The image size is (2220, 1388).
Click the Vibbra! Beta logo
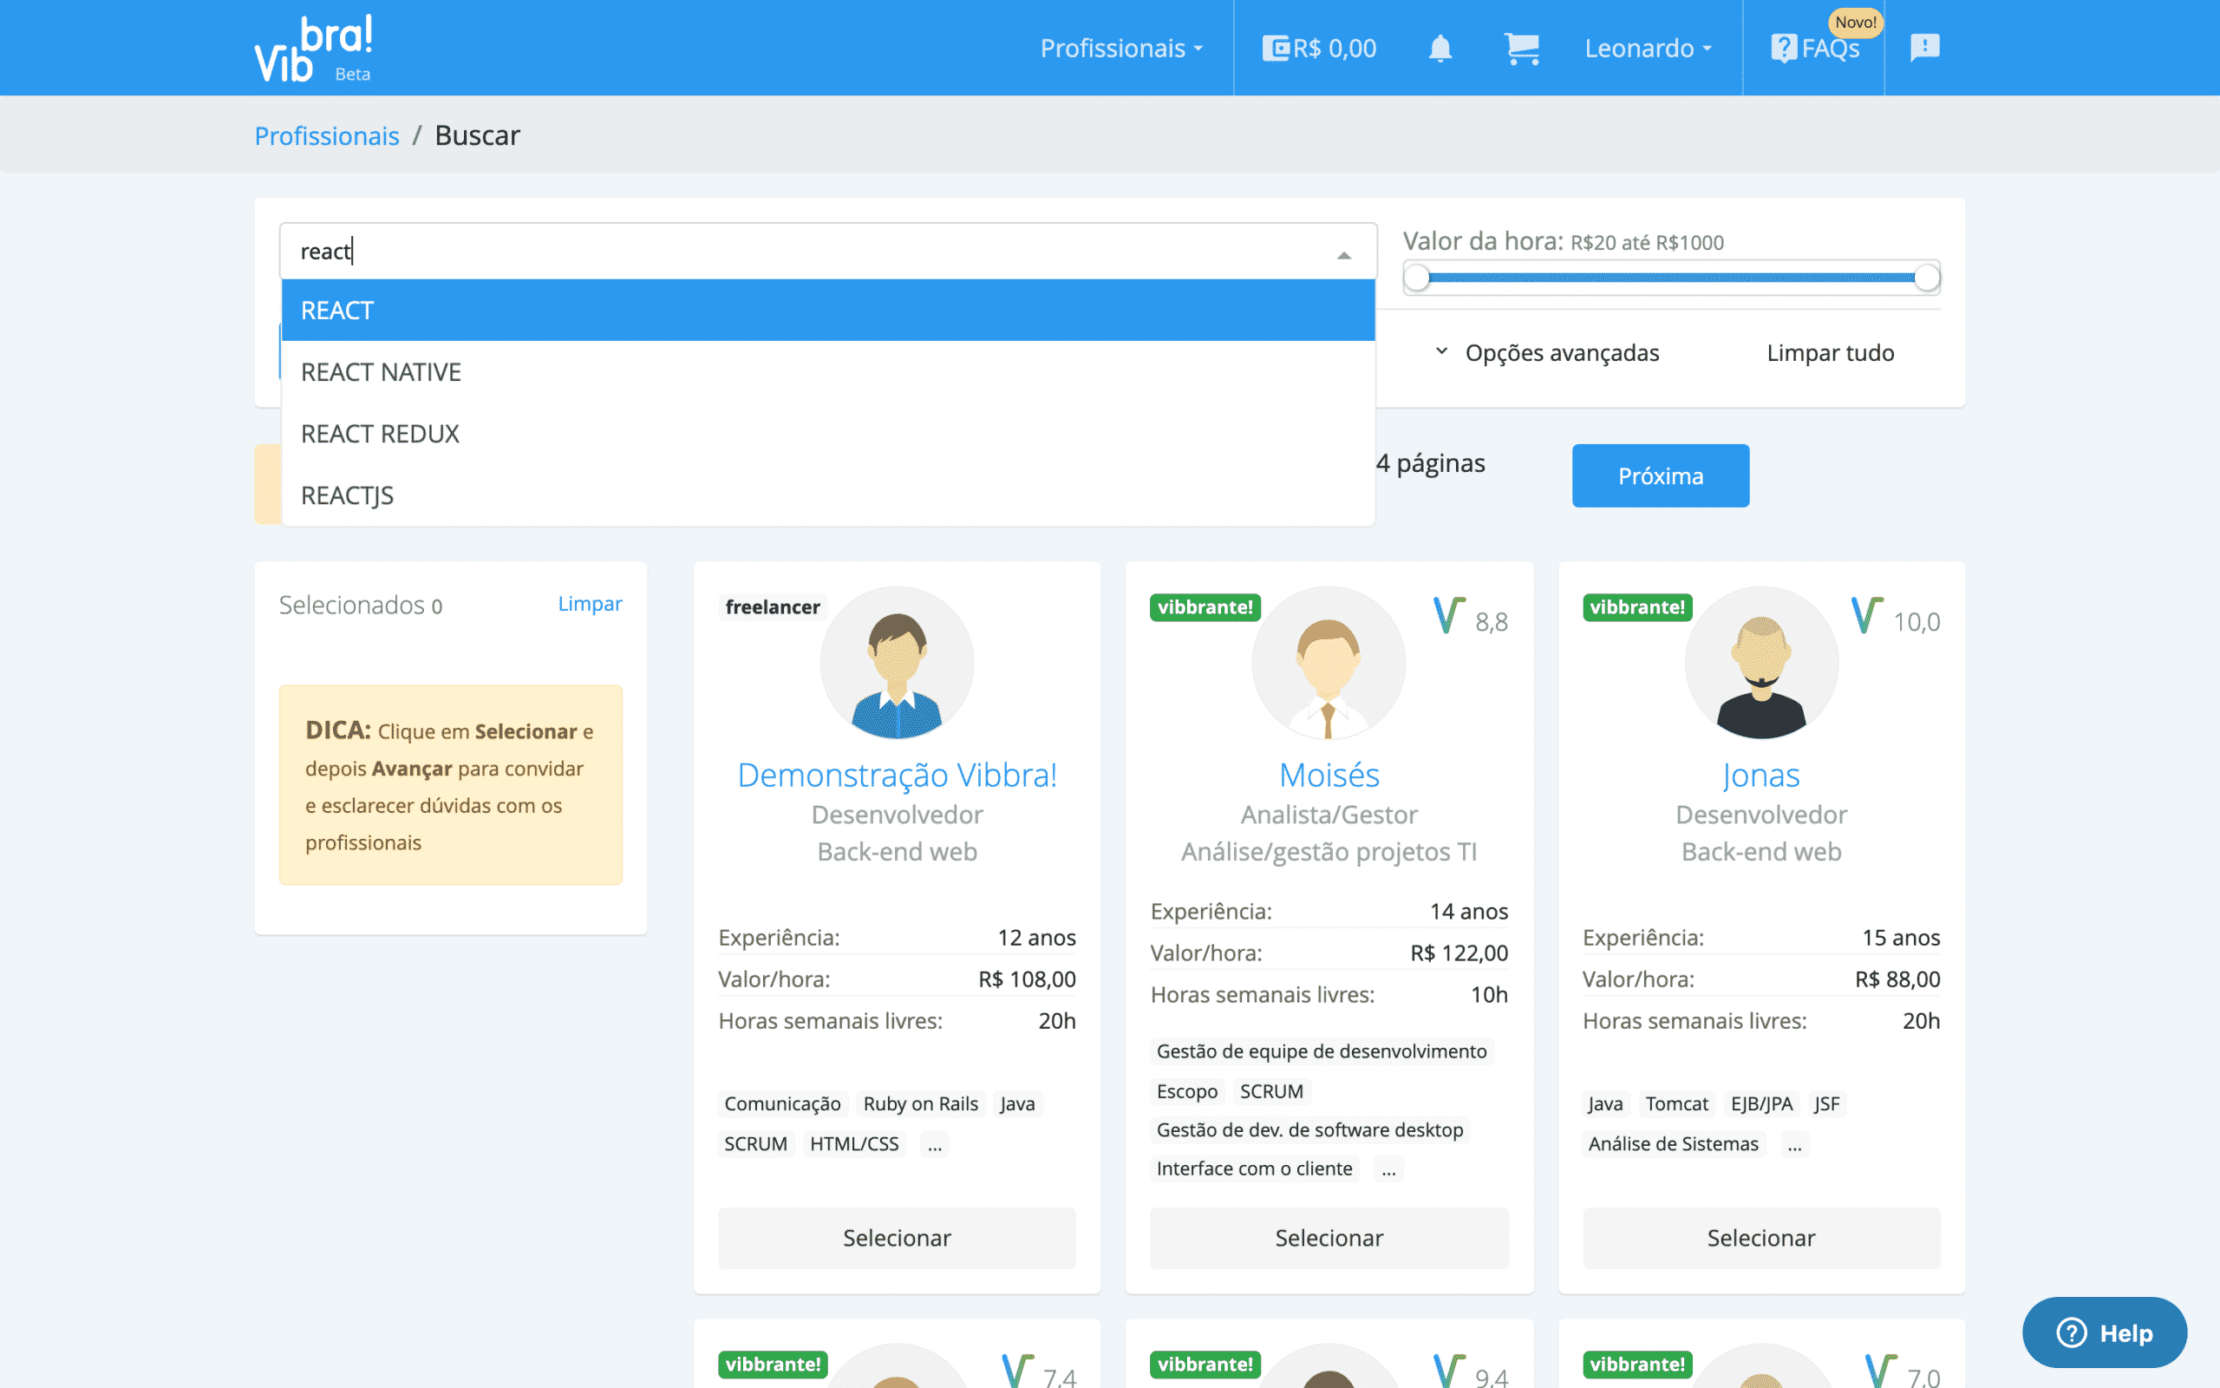[x=314, y=48]
